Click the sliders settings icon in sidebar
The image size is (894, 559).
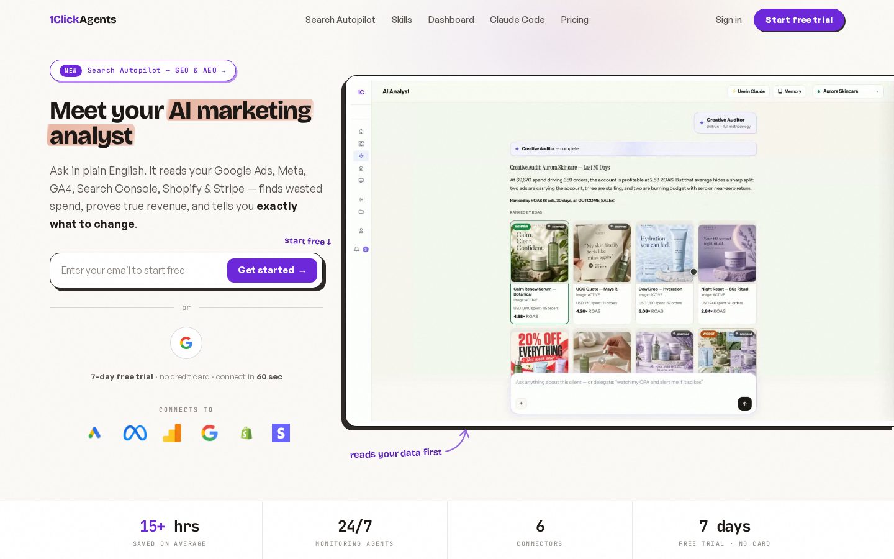point(361,199)
